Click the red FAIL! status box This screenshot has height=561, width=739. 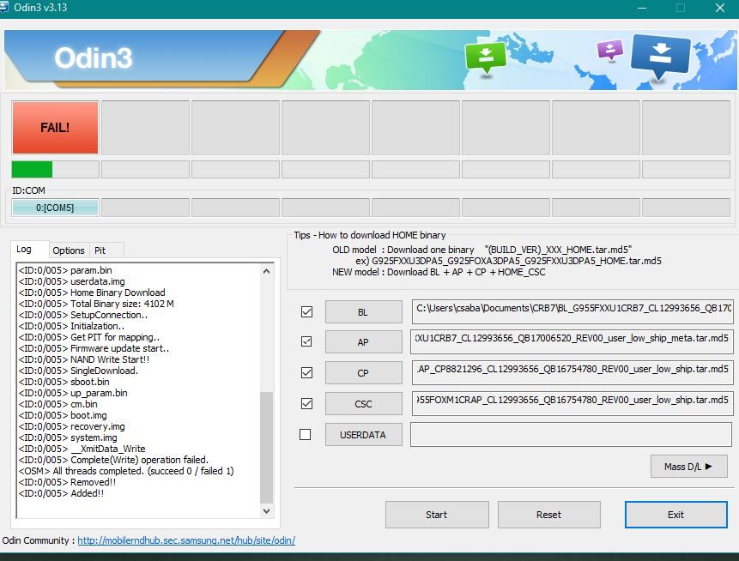pos(55,128)
